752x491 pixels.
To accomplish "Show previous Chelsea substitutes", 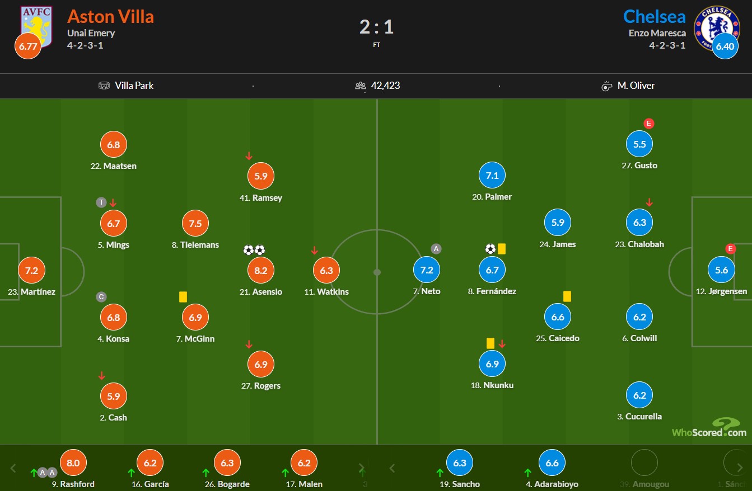I will click(x=393, y=468).
